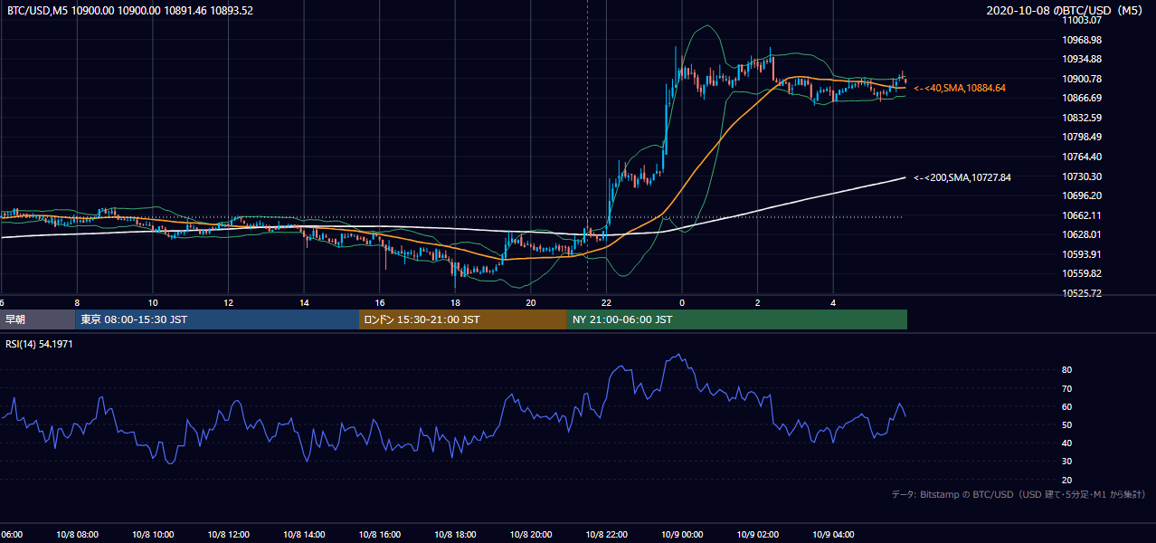Click hour label 4 under the price chart

pos(834,302)
